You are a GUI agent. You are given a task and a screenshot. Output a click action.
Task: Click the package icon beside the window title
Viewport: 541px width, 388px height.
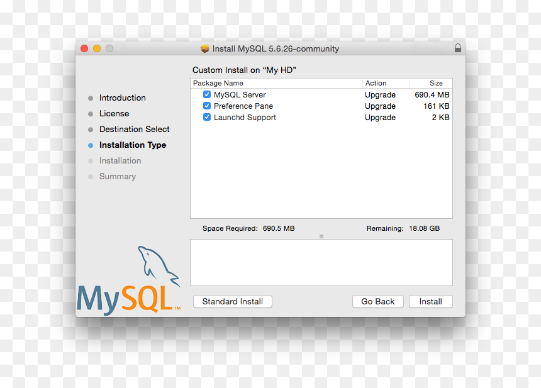click(x=204, y=48)
